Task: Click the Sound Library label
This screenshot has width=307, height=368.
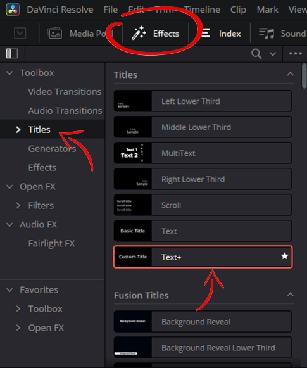Action: tap(294, 34)
